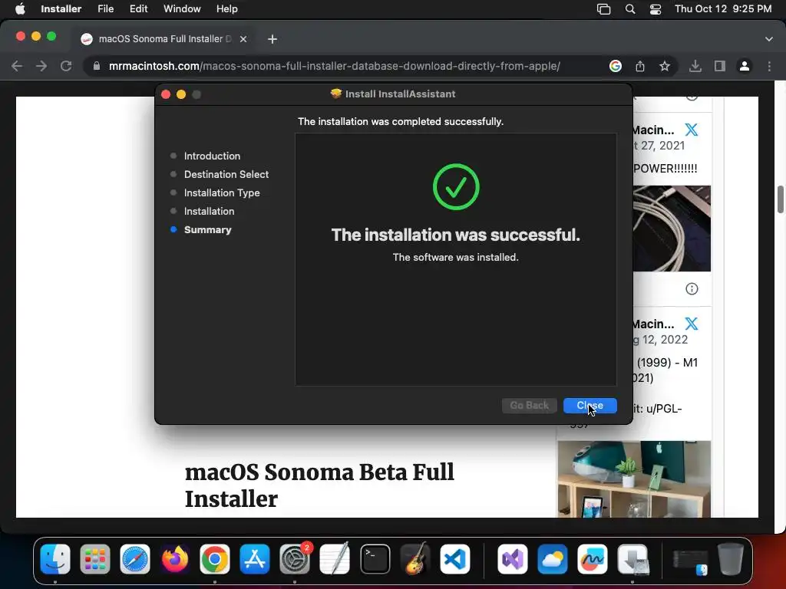The image size is (786, 589).
Task: Reload the mrmacintosh page
Action: tap(66, 66)
